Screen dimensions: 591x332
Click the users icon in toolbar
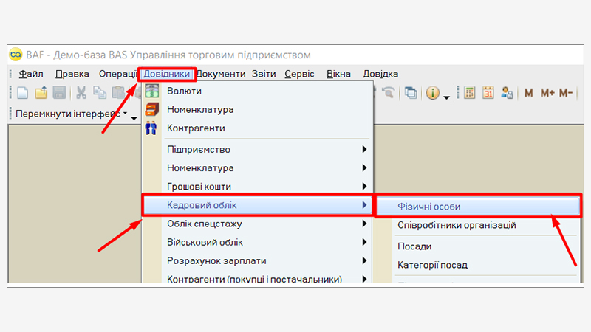point(507,93)
